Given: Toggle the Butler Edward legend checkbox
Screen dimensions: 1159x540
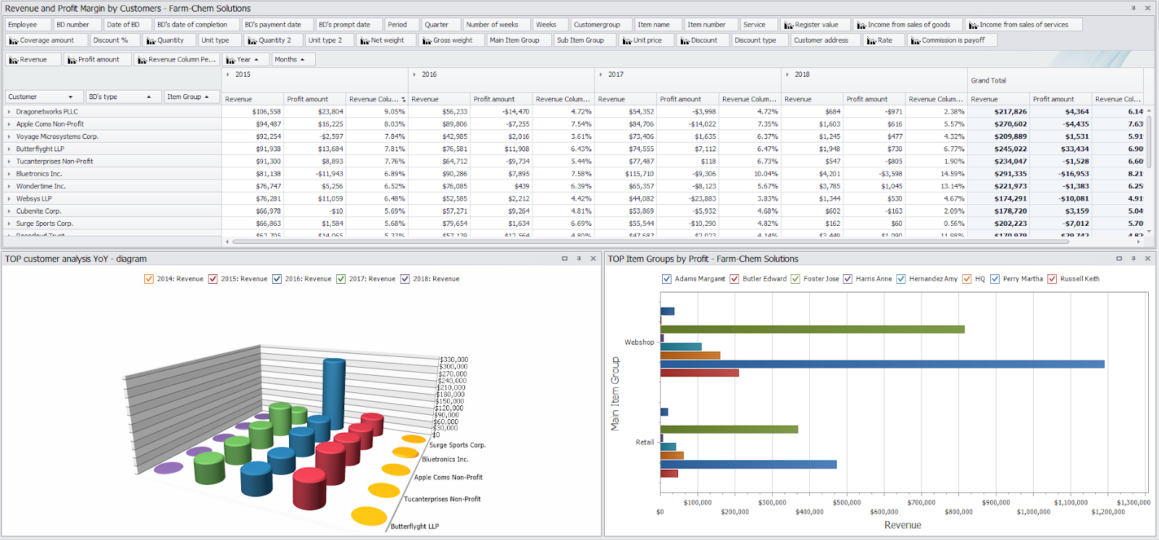Looking at the screenshot, I should [x=735, y=279].
